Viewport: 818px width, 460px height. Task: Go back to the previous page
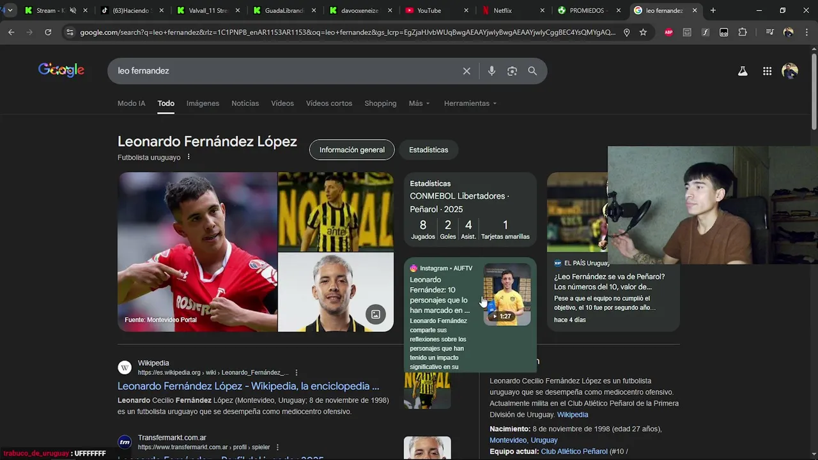coord(12,32)
